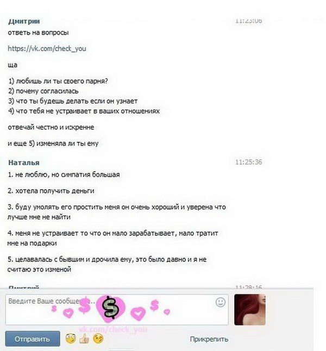Select the message 'и еще 5) изменяла ли ты ему'

click(53, 143)
